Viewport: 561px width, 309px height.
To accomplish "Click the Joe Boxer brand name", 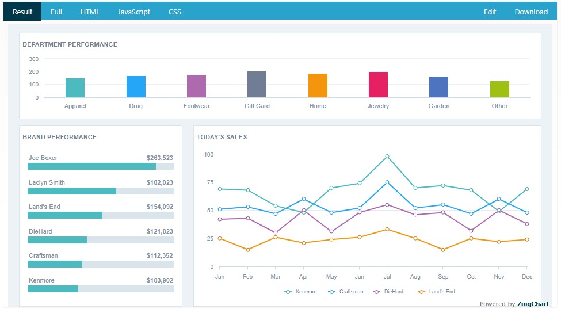I will [43, 158].
